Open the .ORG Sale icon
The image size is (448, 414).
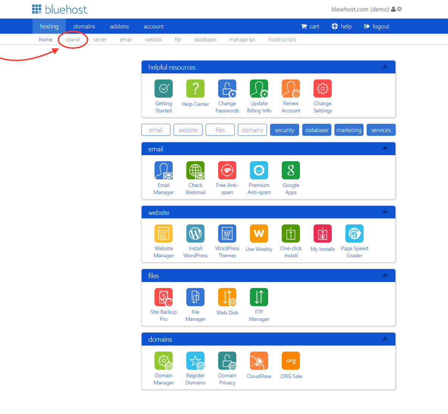pyautogui.click(x=291, y=361)
